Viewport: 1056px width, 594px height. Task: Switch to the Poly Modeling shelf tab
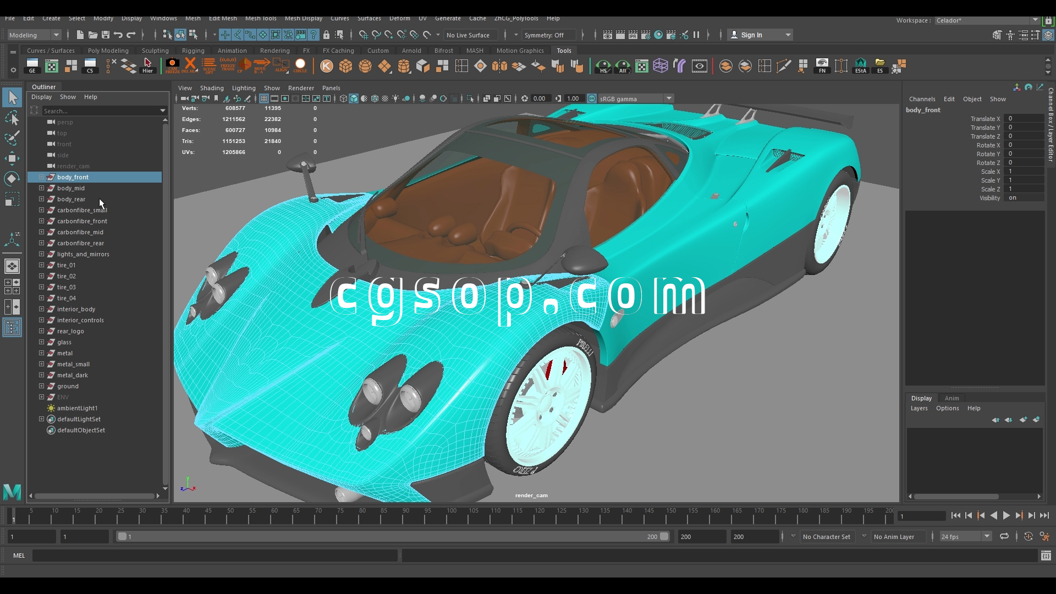[x=108, y=51]
